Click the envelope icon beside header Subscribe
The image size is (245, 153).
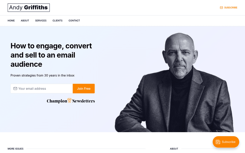tap(221, 8)
